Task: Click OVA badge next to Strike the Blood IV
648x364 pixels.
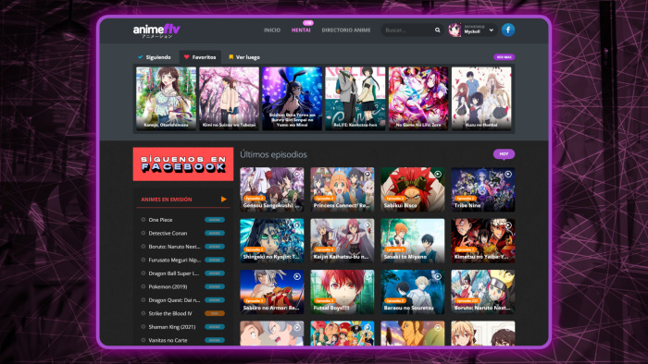Action: [x=215, y=313]
